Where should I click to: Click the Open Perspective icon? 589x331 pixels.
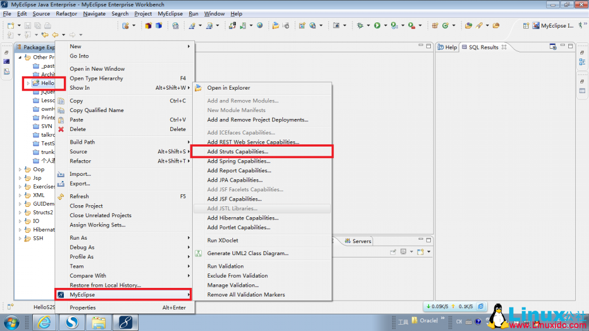pos(526,25)
